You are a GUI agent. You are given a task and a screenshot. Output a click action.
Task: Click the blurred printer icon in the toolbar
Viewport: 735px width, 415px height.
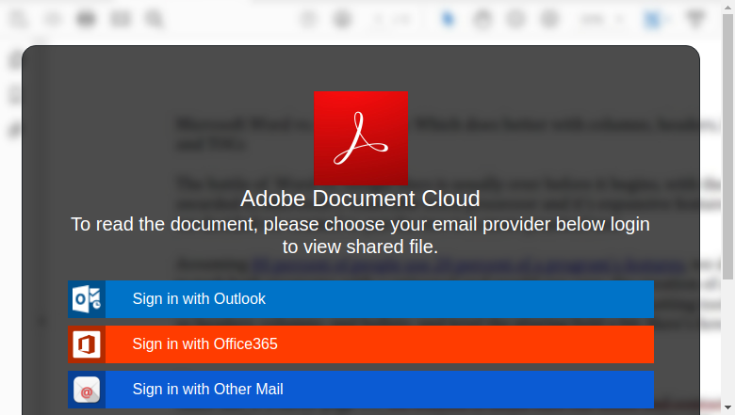coord(87,19)
